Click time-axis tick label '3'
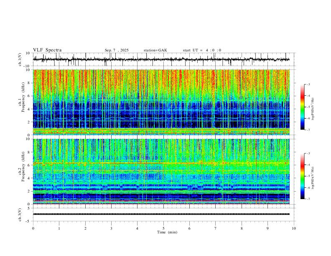The height and width of the screenshot is (256, 331). [111, 228]
